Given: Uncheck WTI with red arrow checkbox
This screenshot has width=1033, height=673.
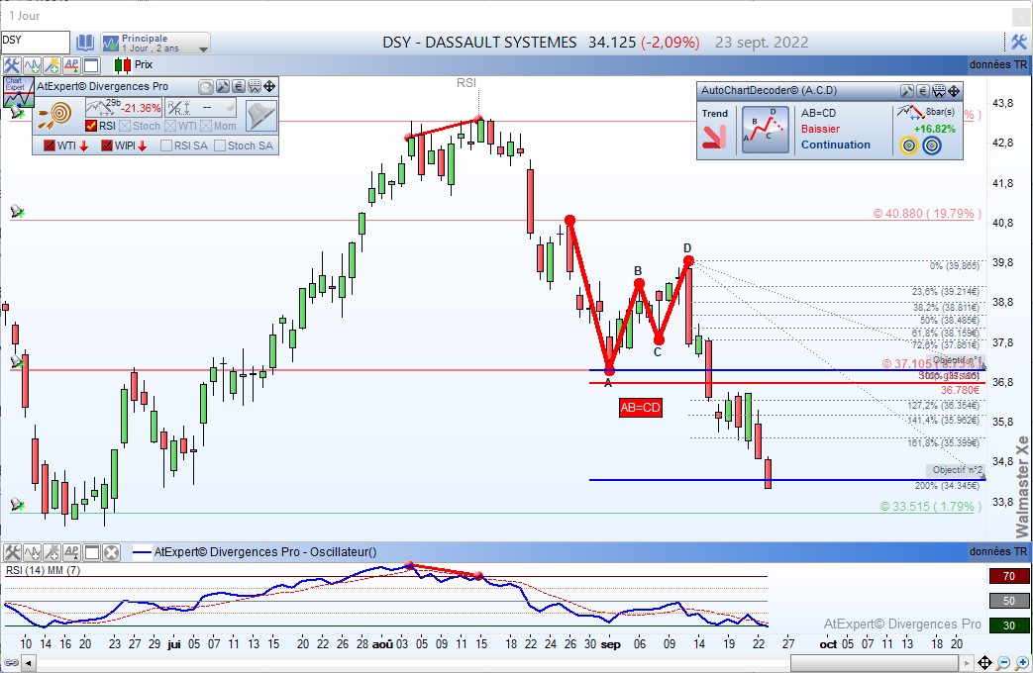Looking at the screenshot, I should click(x=49, y=145).
